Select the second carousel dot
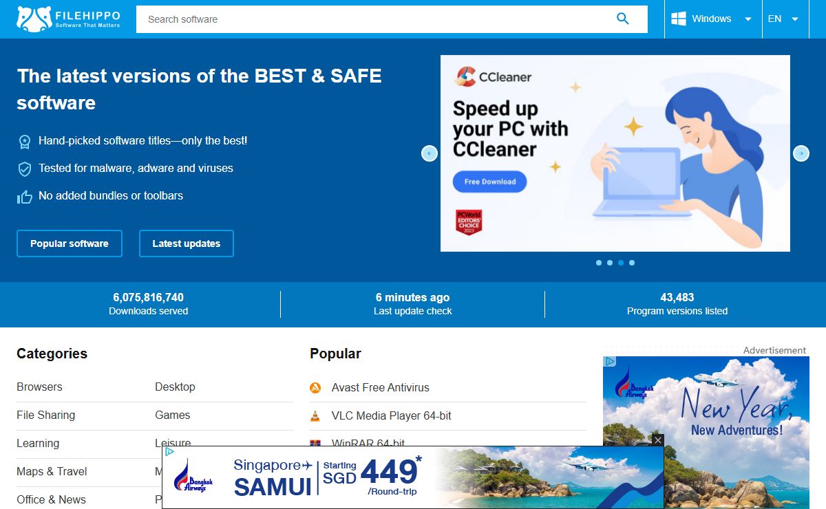 [x=610, y=263]
